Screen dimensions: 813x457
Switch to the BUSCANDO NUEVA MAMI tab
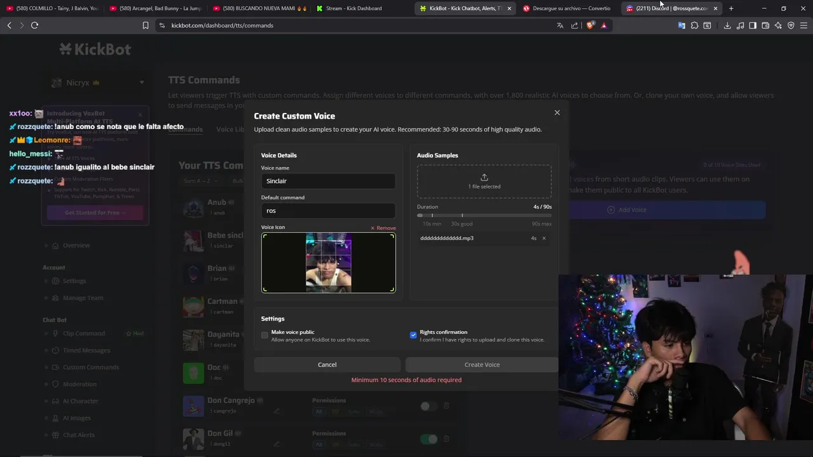click(x=259, y=8)
